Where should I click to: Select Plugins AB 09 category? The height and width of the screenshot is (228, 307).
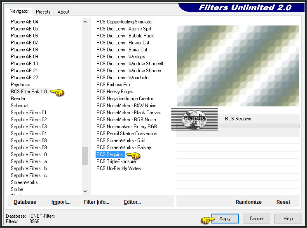pos(24,57)
